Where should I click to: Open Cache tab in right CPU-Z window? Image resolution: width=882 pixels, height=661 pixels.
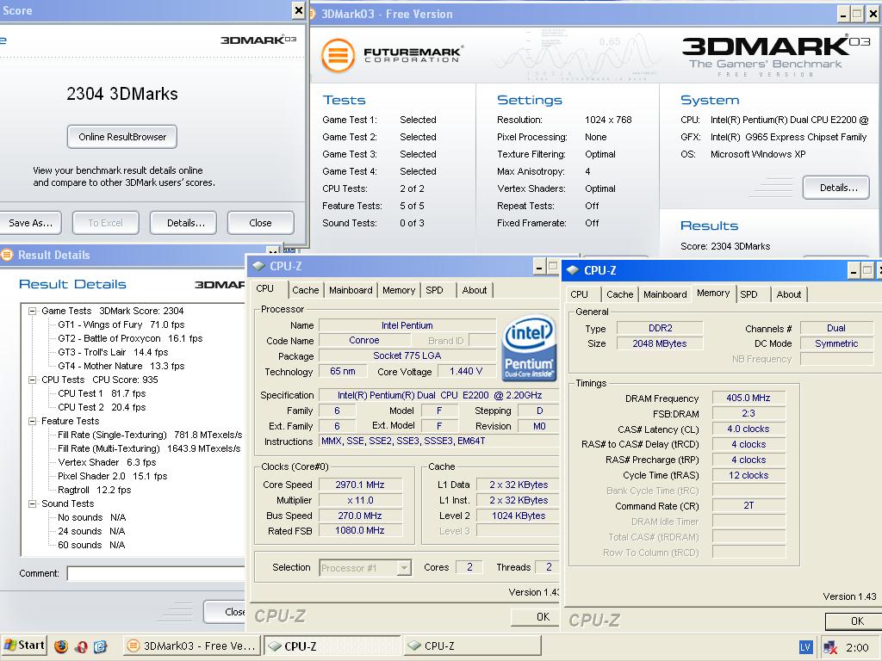click(x=620, y=294)
